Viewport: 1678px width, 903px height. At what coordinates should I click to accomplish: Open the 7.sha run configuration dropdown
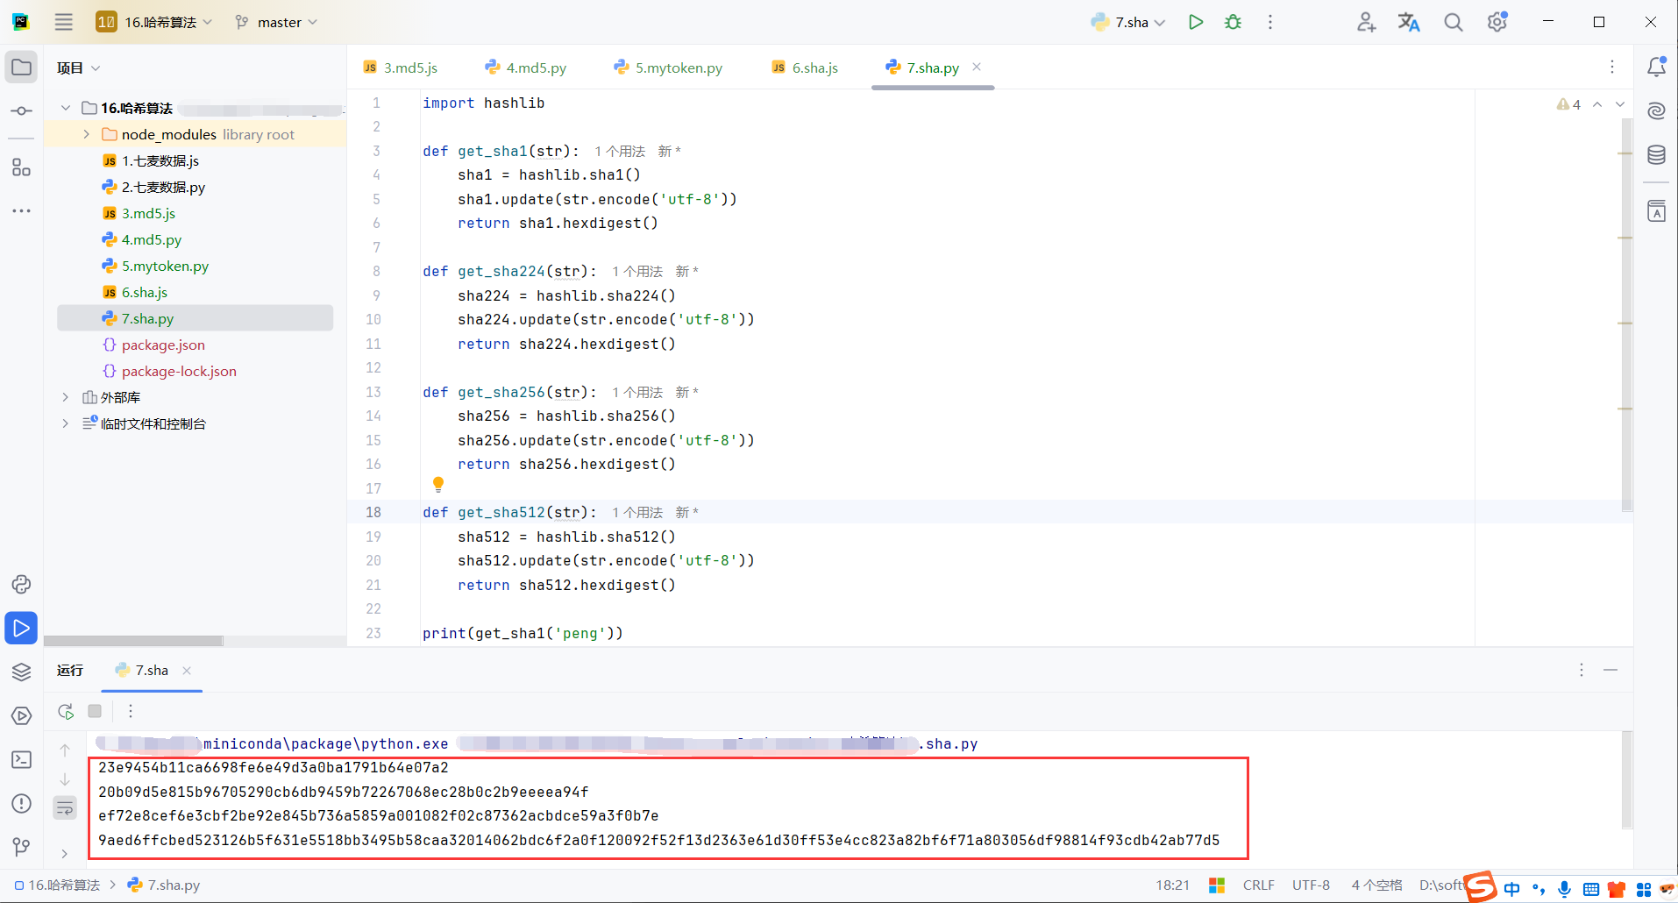pyautogui.click(x=1128, y=22)
